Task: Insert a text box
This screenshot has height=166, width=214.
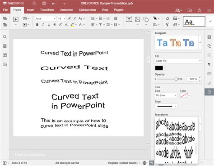Action: pyautogui.click(x=129, y=19)
